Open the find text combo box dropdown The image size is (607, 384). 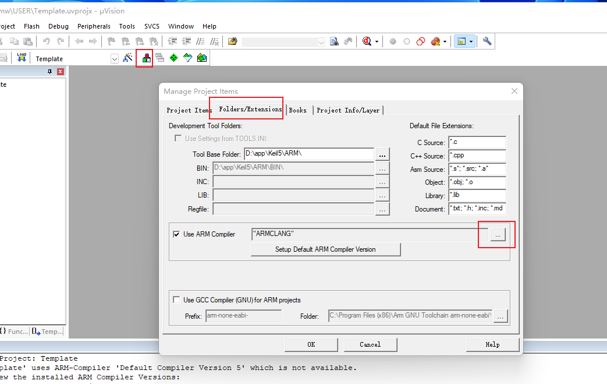(321, 42)
